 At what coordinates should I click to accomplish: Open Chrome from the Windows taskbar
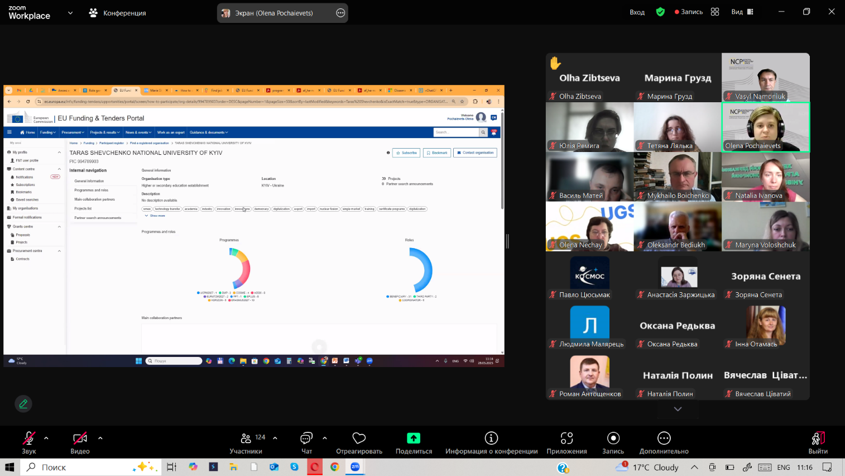pos(335,467)
